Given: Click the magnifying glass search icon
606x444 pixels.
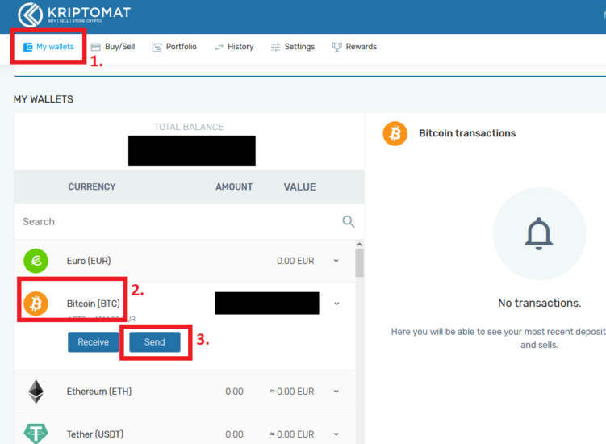Looking at the screenshot, I should [x=349, y=222].
